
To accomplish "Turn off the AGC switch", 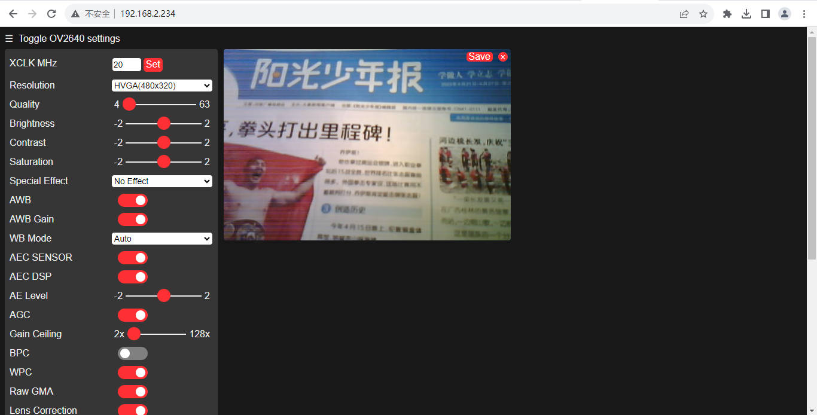I will 133,315.
